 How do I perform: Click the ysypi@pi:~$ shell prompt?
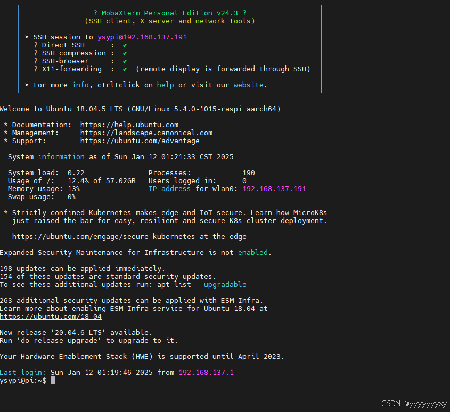[23, 381]
